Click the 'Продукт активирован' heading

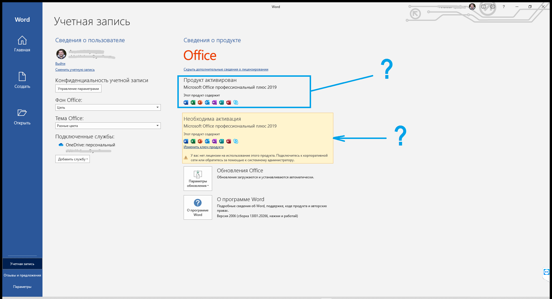210,80
